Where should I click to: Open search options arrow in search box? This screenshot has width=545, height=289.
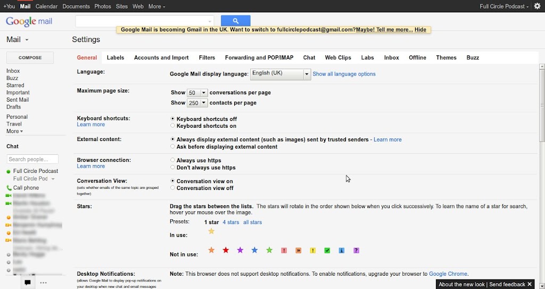tap(210, 22)
